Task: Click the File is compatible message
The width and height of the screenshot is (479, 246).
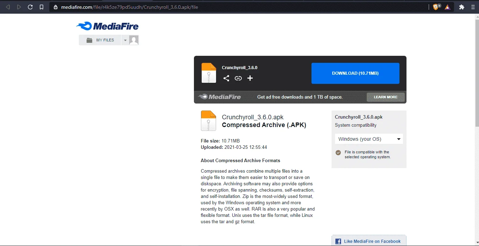Action: [x=367, y=154]
